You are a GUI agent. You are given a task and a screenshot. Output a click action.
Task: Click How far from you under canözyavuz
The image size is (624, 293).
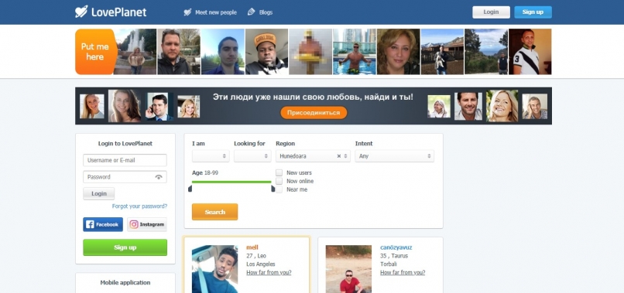[403, 272]
